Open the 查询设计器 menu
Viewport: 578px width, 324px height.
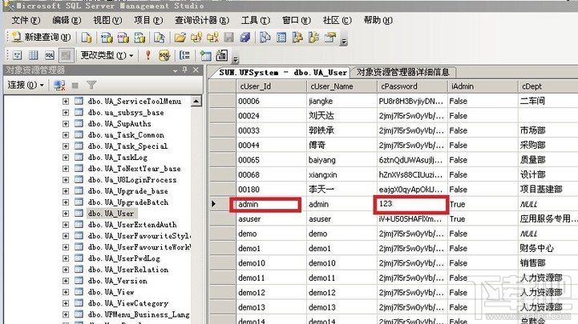point(202,20)
